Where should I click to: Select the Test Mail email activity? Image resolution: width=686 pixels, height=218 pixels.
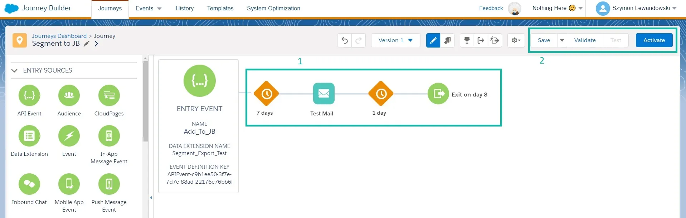pos(323,94)
